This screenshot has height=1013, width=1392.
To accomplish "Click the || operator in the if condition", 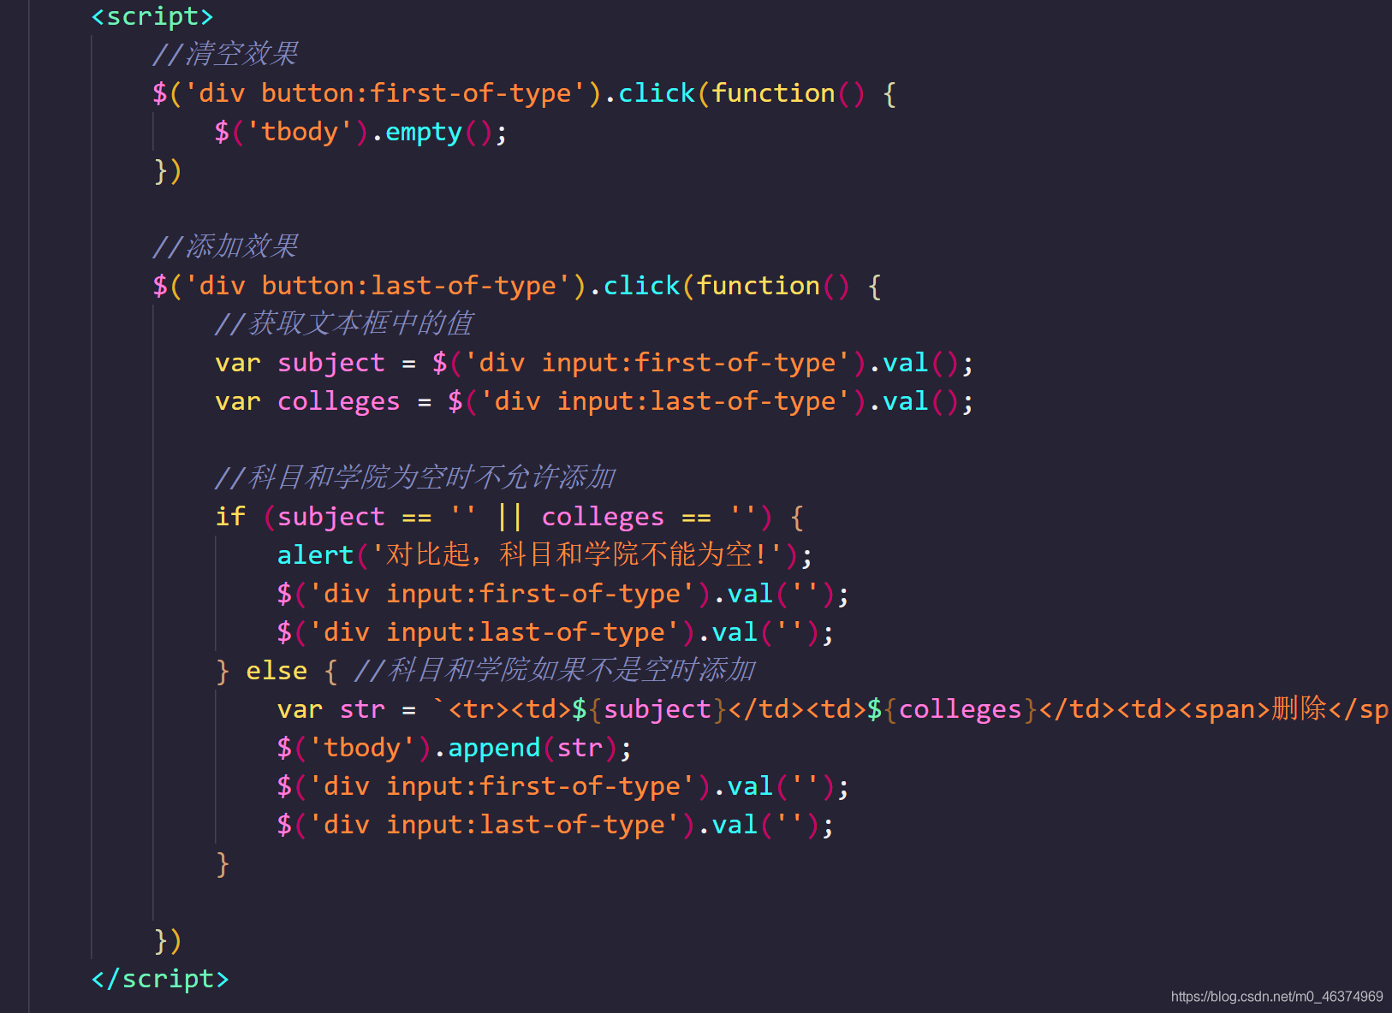I will [510, 517].
